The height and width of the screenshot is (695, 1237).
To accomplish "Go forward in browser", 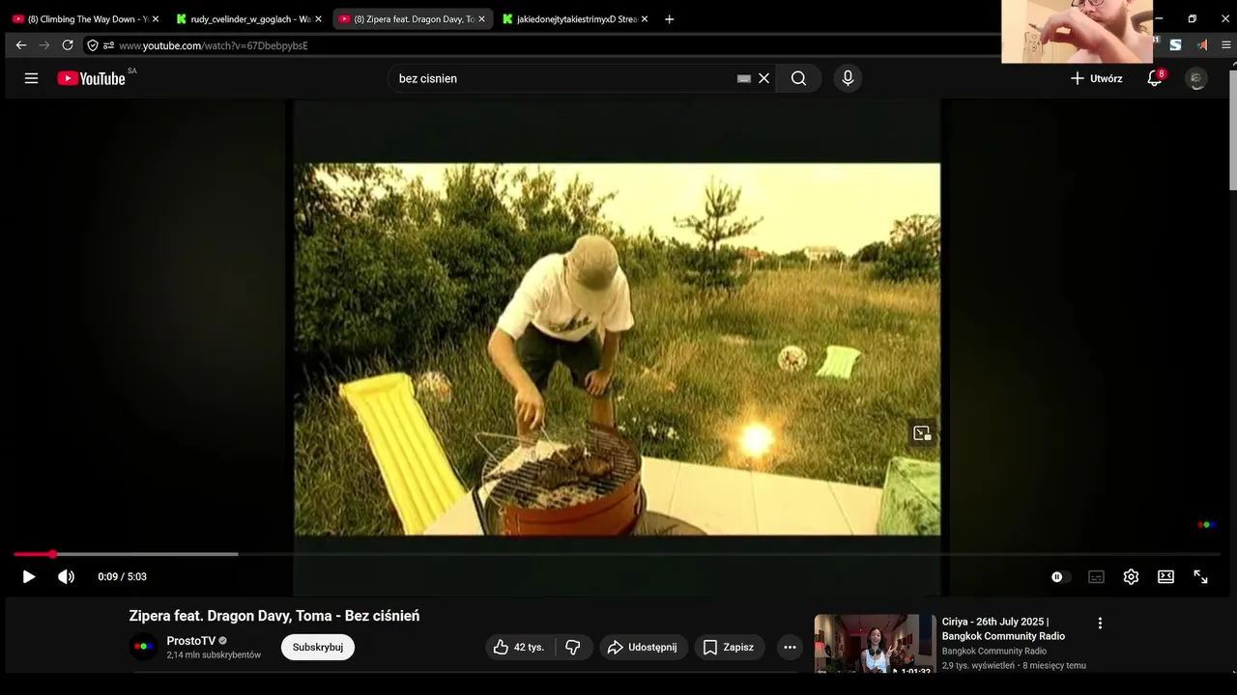I will click(44, 45).
